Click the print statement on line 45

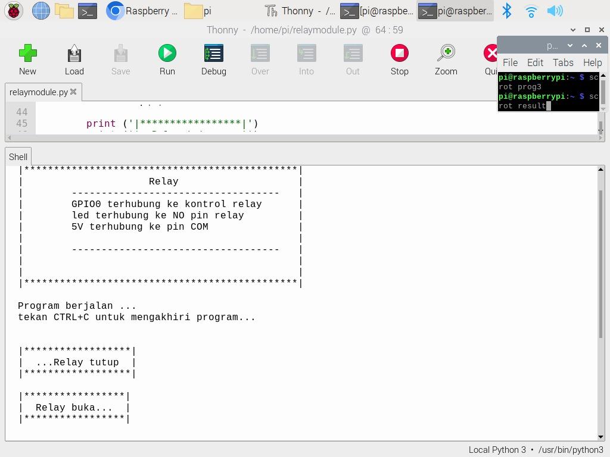(172, 124)
